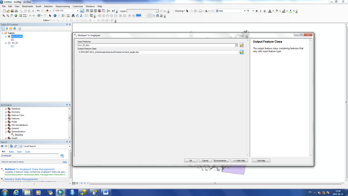Viewport: 348px width, 196px height.
Task: Check the mv_22 layer visibility
Action: [9, 43]
